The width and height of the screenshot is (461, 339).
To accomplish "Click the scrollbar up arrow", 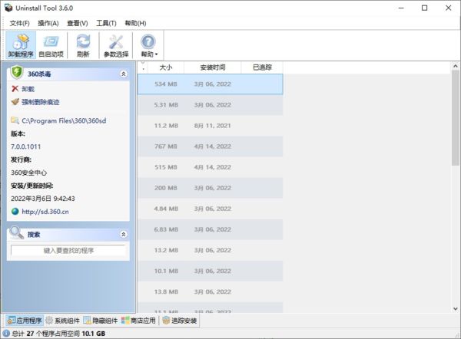I will click(x=456, y=66).
